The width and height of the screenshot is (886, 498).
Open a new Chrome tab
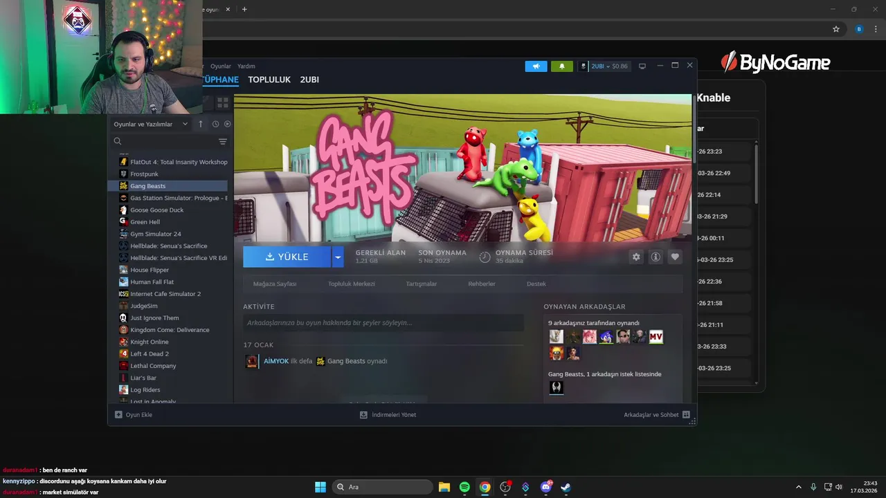coord(244,10)
